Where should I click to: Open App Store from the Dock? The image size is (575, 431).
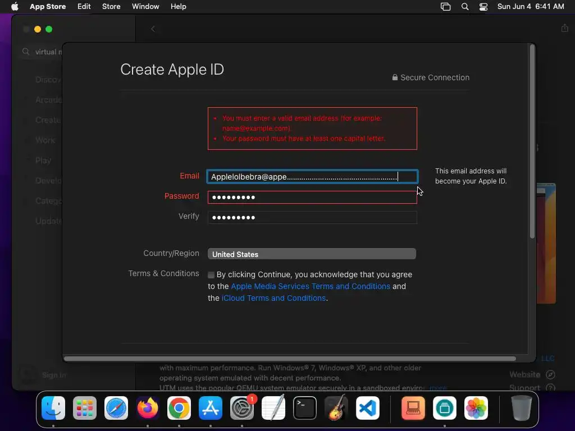(211, 408)
